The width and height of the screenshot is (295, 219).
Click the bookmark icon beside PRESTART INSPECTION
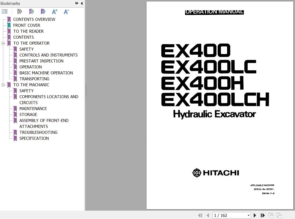point(15,61)
